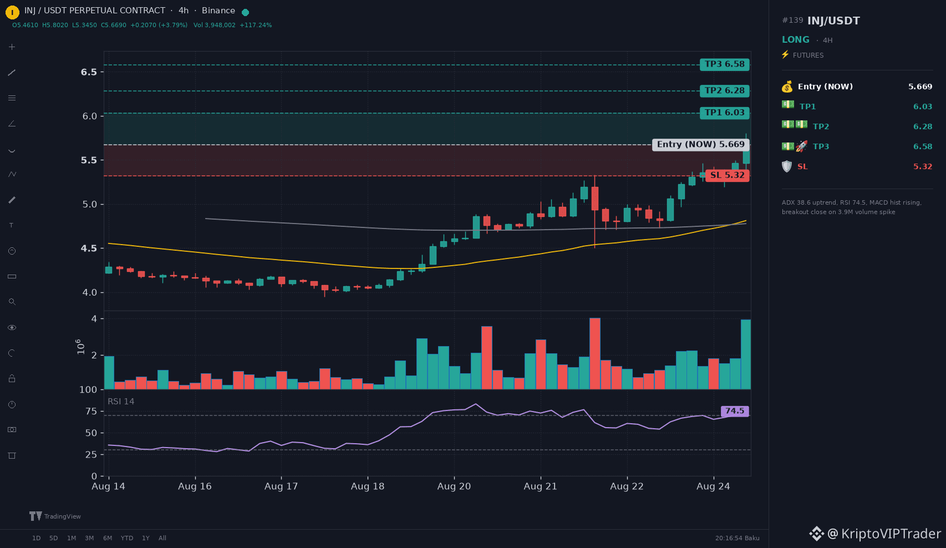946x548 pixels.
Task: Open the circular emoji icons tool
Action: coord(12,251)
